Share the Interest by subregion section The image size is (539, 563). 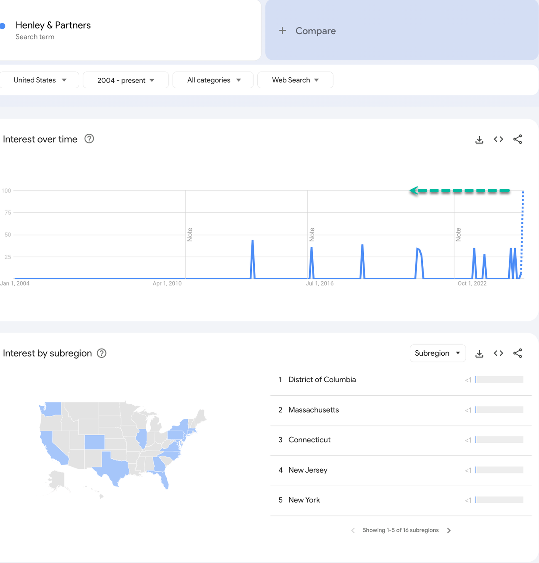518,354
